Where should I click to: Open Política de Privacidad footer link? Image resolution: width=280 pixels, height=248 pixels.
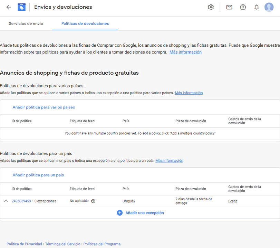click(24, 244)
